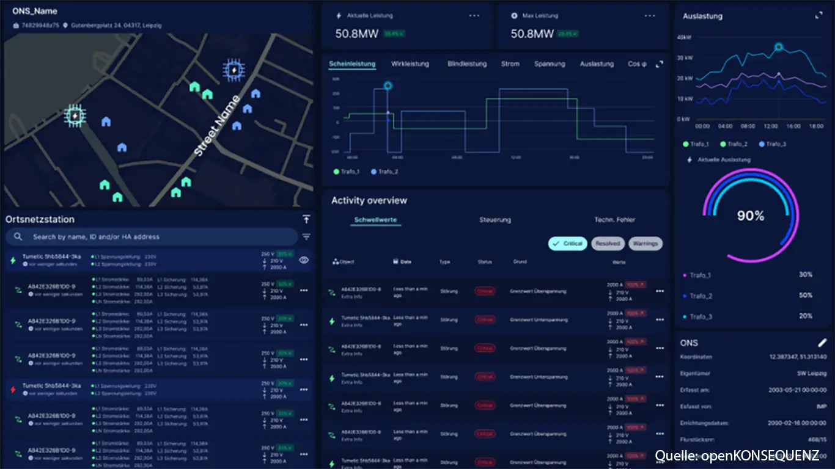Image resolution: width=835 pixels, height=469 pixels.
Task: Click the station search input field
Action: tap(153, 237)
